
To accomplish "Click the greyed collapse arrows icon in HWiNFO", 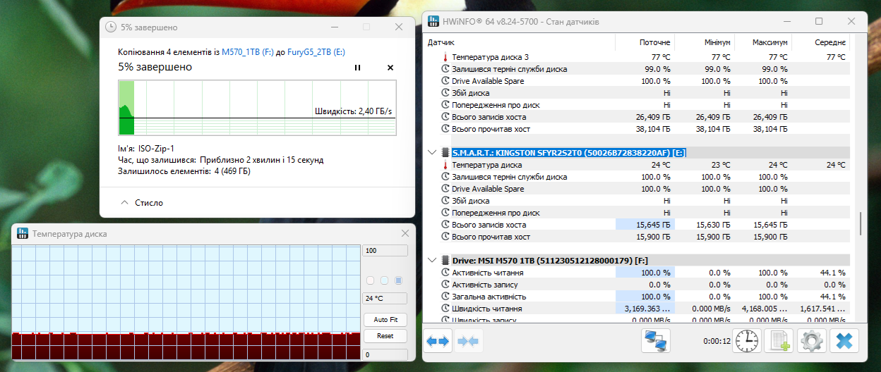I will [x=467, y=341].
